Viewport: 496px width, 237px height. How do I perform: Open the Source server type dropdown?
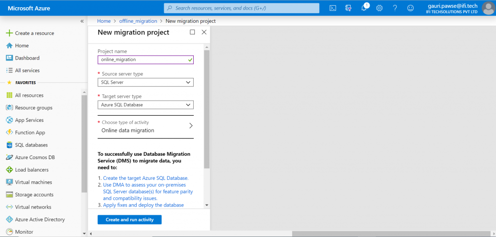click(145, 82)
